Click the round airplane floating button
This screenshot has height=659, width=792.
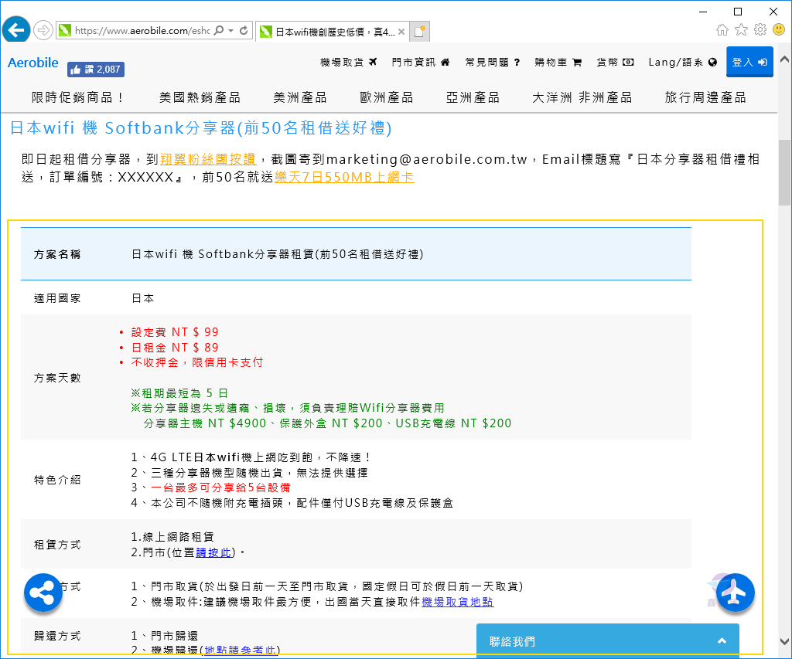tap(735, 593)
